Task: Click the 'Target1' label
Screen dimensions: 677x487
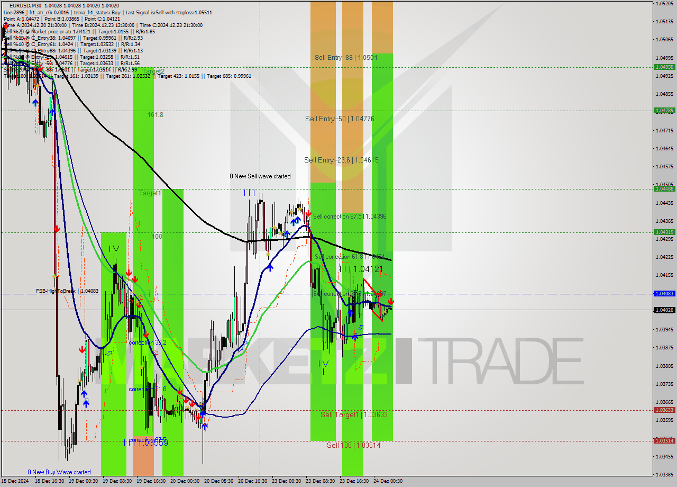Action: point(150,193)
